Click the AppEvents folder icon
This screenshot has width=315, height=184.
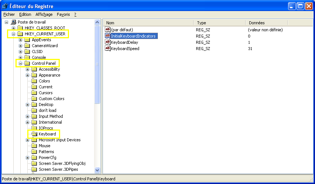[27, 40]
